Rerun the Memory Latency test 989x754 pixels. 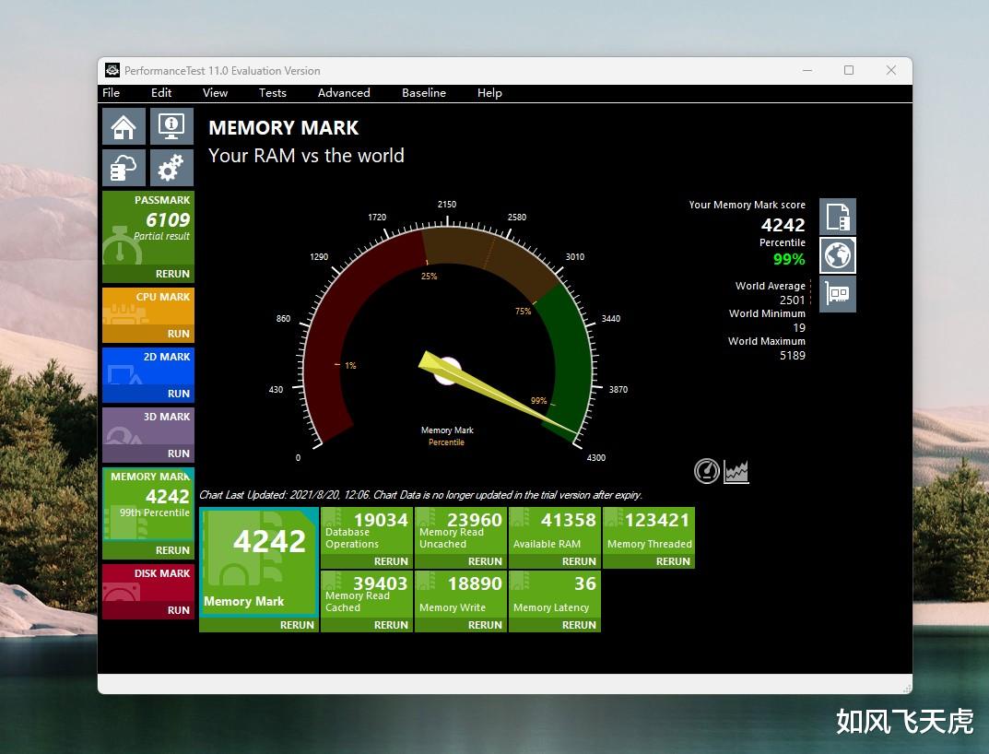pos(579,625)
